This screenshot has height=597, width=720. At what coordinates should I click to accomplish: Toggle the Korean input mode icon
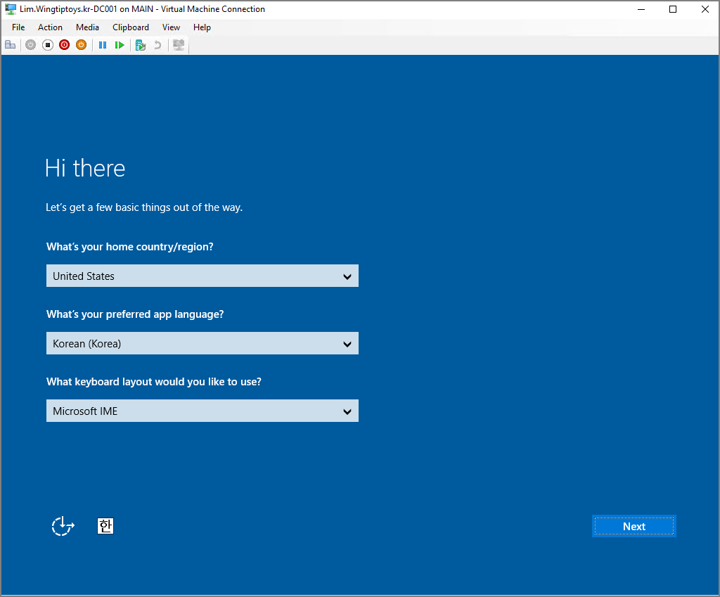pos(105,526)
